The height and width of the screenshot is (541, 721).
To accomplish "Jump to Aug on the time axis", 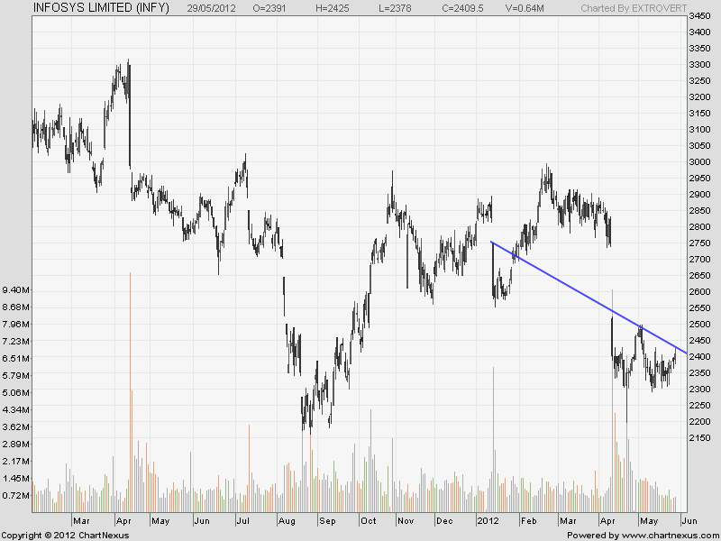I will coord(287,521).
